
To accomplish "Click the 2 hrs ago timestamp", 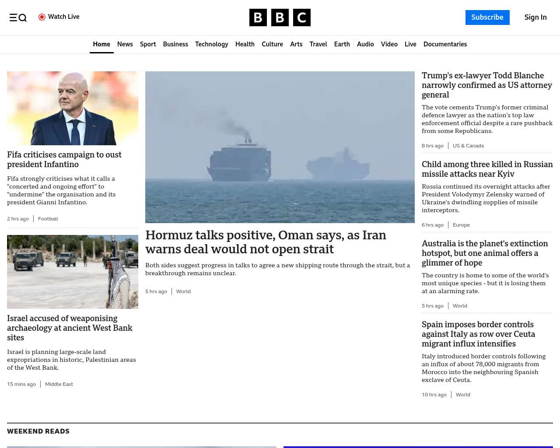I will [x=18, y=219].
